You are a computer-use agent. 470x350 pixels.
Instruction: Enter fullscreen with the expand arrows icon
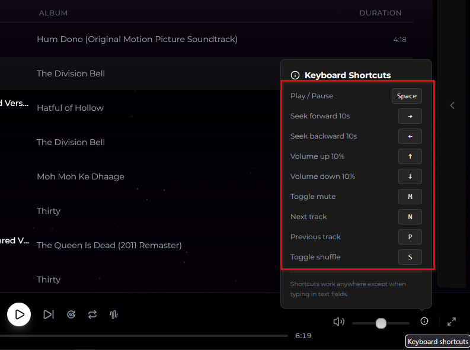(x=452, y=322)
